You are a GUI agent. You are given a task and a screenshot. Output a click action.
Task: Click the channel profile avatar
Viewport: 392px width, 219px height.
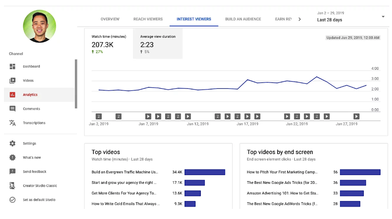(x=40, y=26)
